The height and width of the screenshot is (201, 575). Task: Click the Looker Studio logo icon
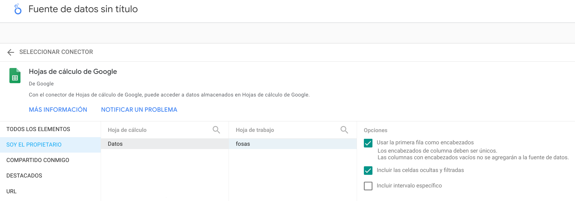coord(18,9)
